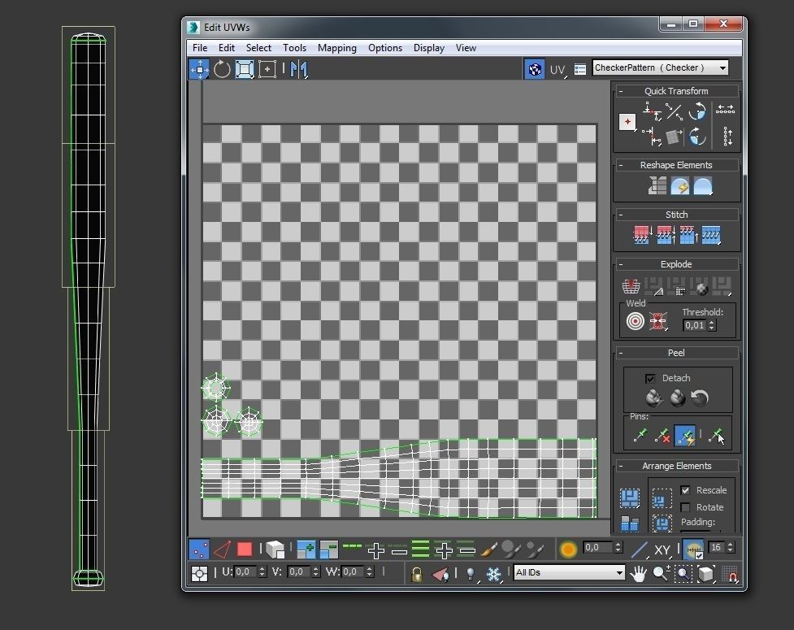
Task: Click the Space Horizontally icon
Action: pos(725,110)
